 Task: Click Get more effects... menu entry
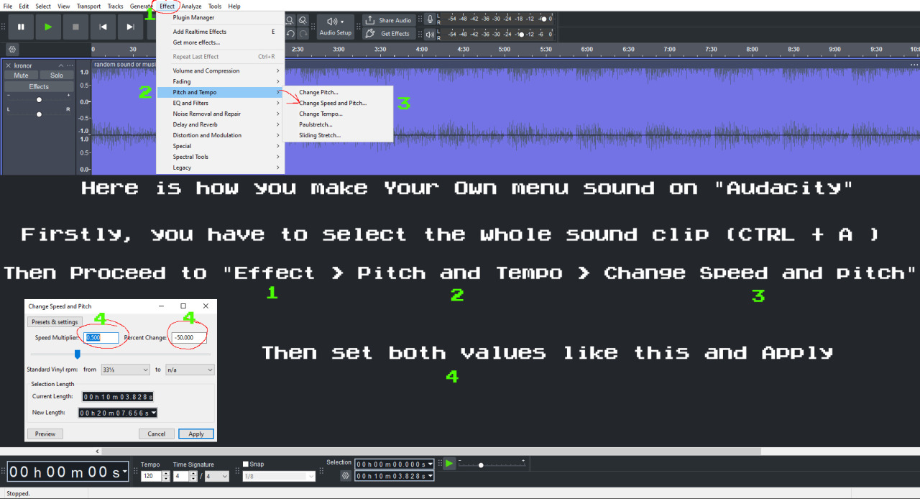[221, 42]
